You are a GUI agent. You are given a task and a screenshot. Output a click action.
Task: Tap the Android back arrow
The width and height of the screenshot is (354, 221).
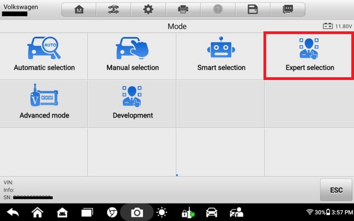click(12, 213)
